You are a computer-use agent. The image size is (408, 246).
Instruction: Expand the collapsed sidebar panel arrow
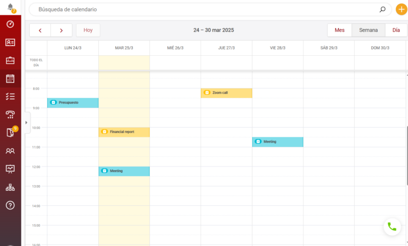(26, 122)
